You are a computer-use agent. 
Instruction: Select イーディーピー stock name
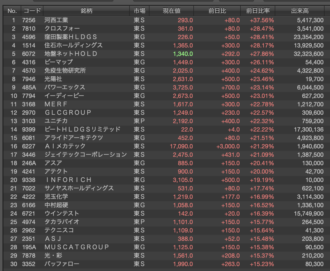(x=64, y=96)
